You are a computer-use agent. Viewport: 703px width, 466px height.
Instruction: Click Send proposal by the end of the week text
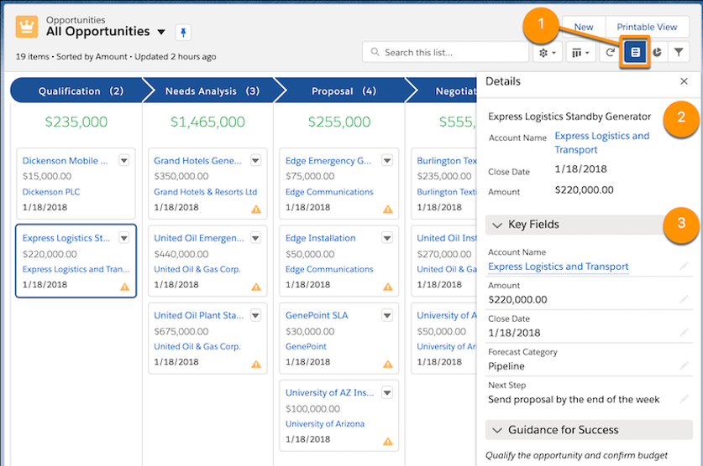pos(574,399)
